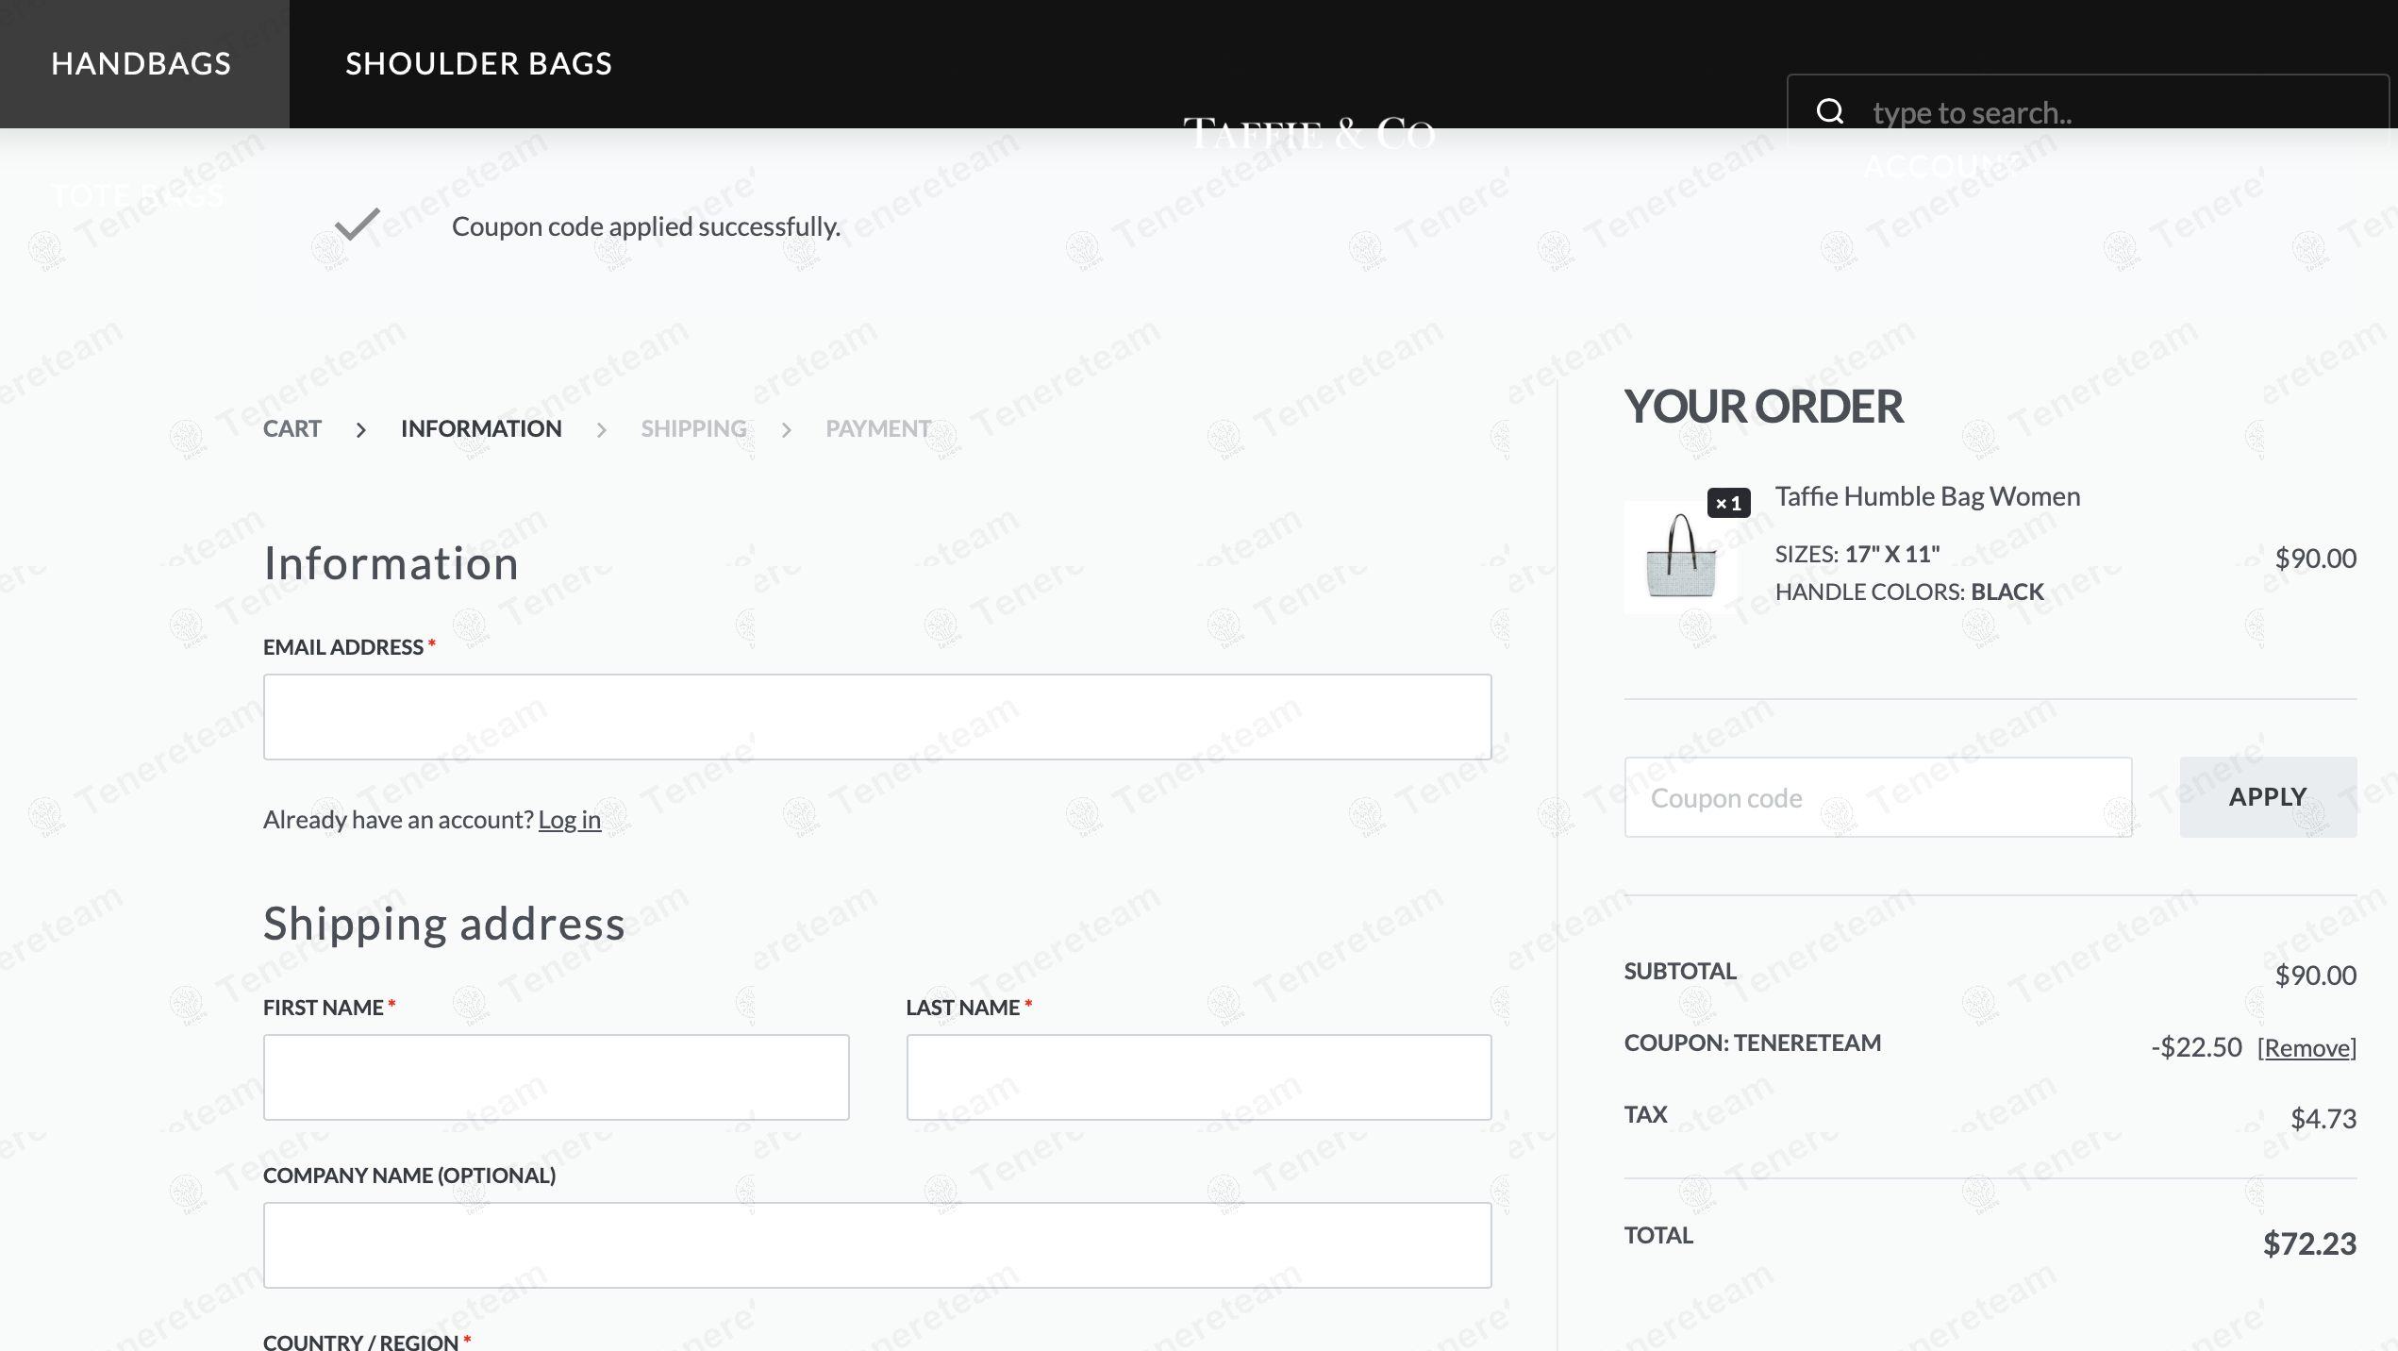
Task: Open the Taffie Humble Bag thumbnail
Action: coord(1680,557)
